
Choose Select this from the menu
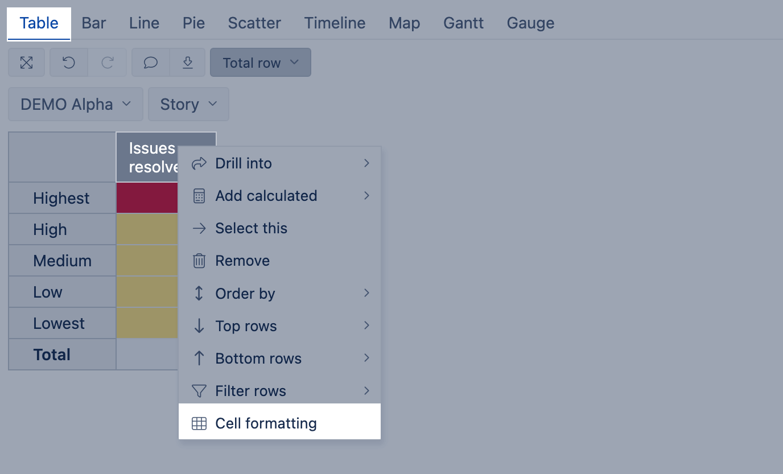coord(251,228)
